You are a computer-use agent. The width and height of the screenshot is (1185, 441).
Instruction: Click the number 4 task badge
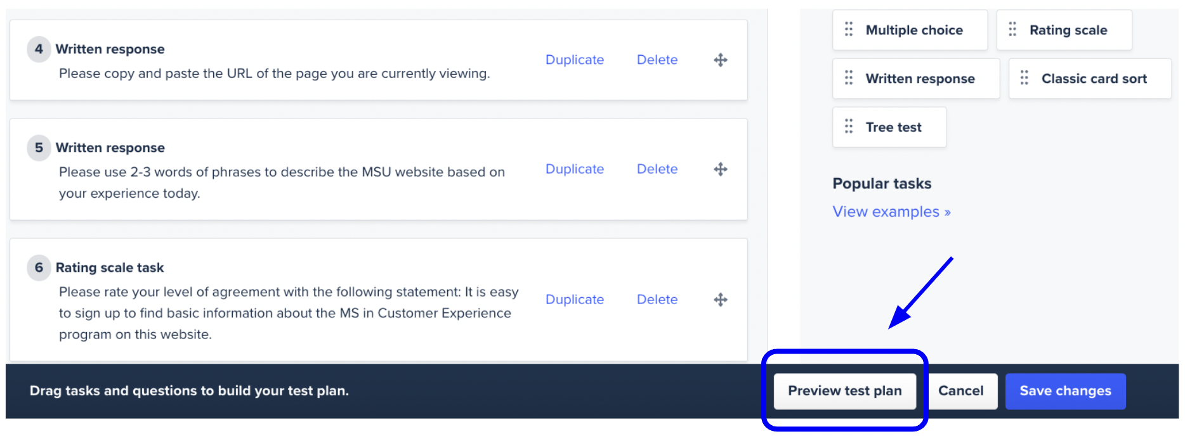click(x=39, y=49)
